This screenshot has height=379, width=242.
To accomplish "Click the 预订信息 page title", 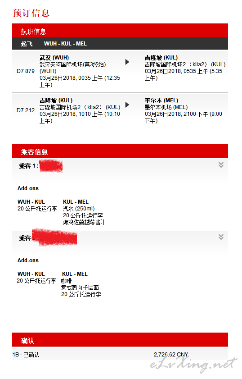I will point(31,13).
